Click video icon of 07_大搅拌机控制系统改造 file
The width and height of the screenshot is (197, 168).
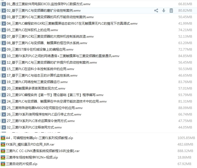click(x=4, y=37)
